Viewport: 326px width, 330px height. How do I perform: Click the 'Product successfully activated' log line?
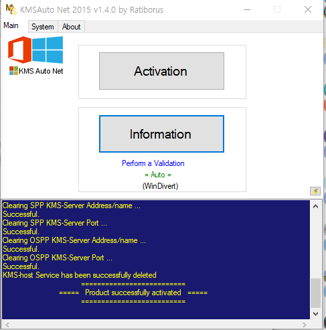pos(133,293)
